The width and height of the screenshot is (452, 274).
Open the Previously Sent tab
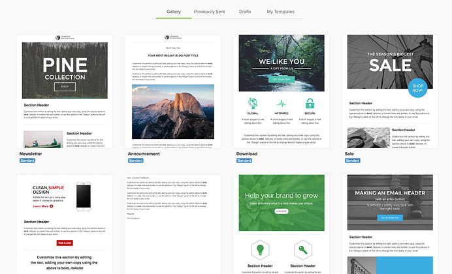pos(209,12)
